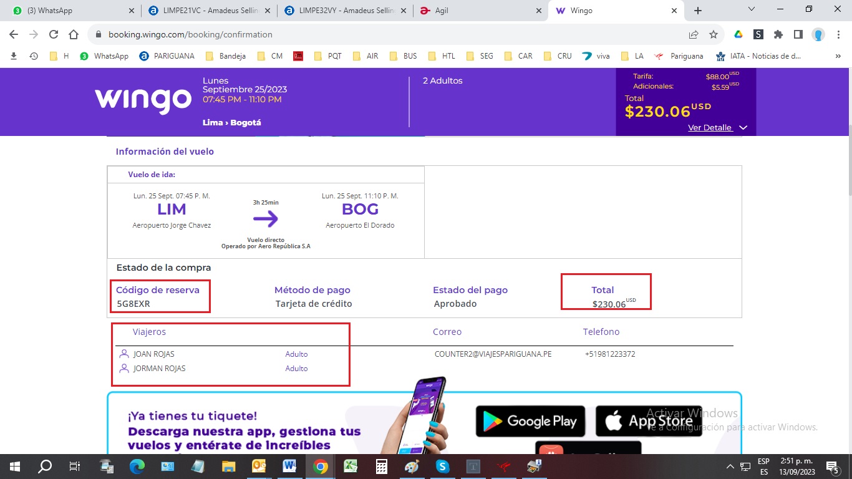Open the CAR bookmarks folder
Viewport: 852px width, 479px height.
coord(518,56)
